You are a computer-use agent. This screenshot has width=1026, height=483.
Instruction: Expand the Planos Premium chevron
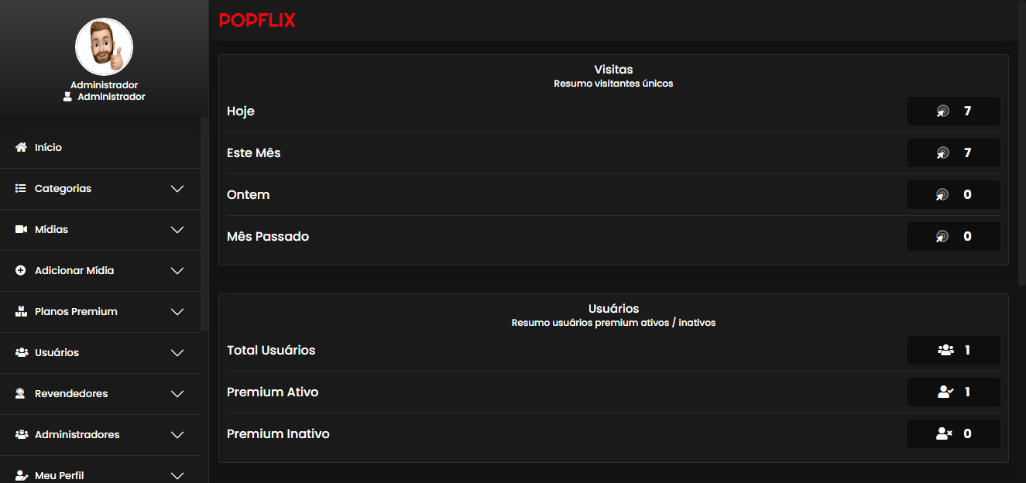[177, 312]
